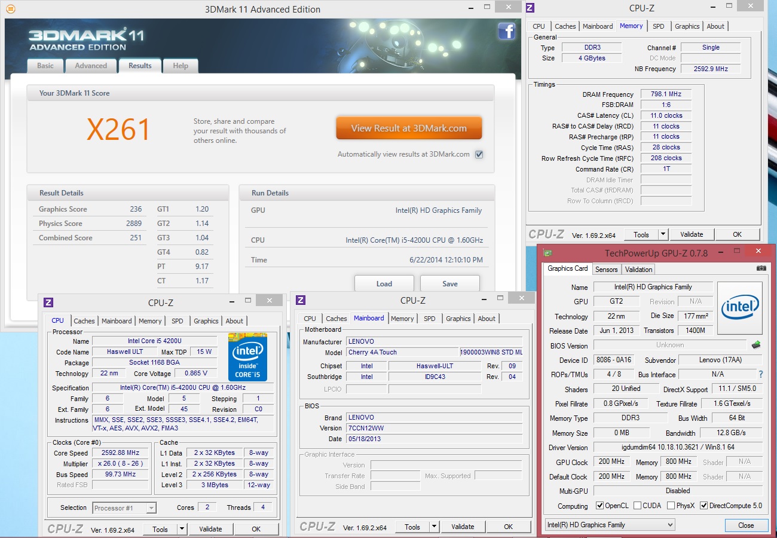777x538 pixels.
Task: Open About tab in CPU-Z Memory window
Action: click(x=715, y=26)
